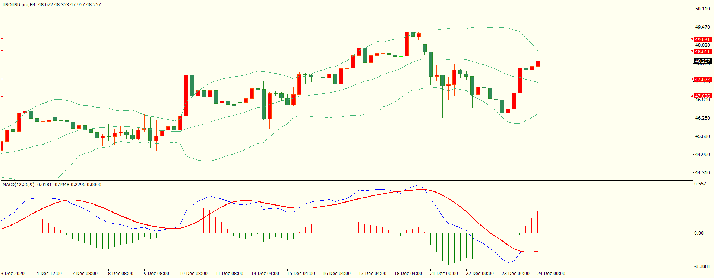Click the USOUSD.pro,H4 chart title
Screen dimensions: 714x278
[x=19, y=5]
